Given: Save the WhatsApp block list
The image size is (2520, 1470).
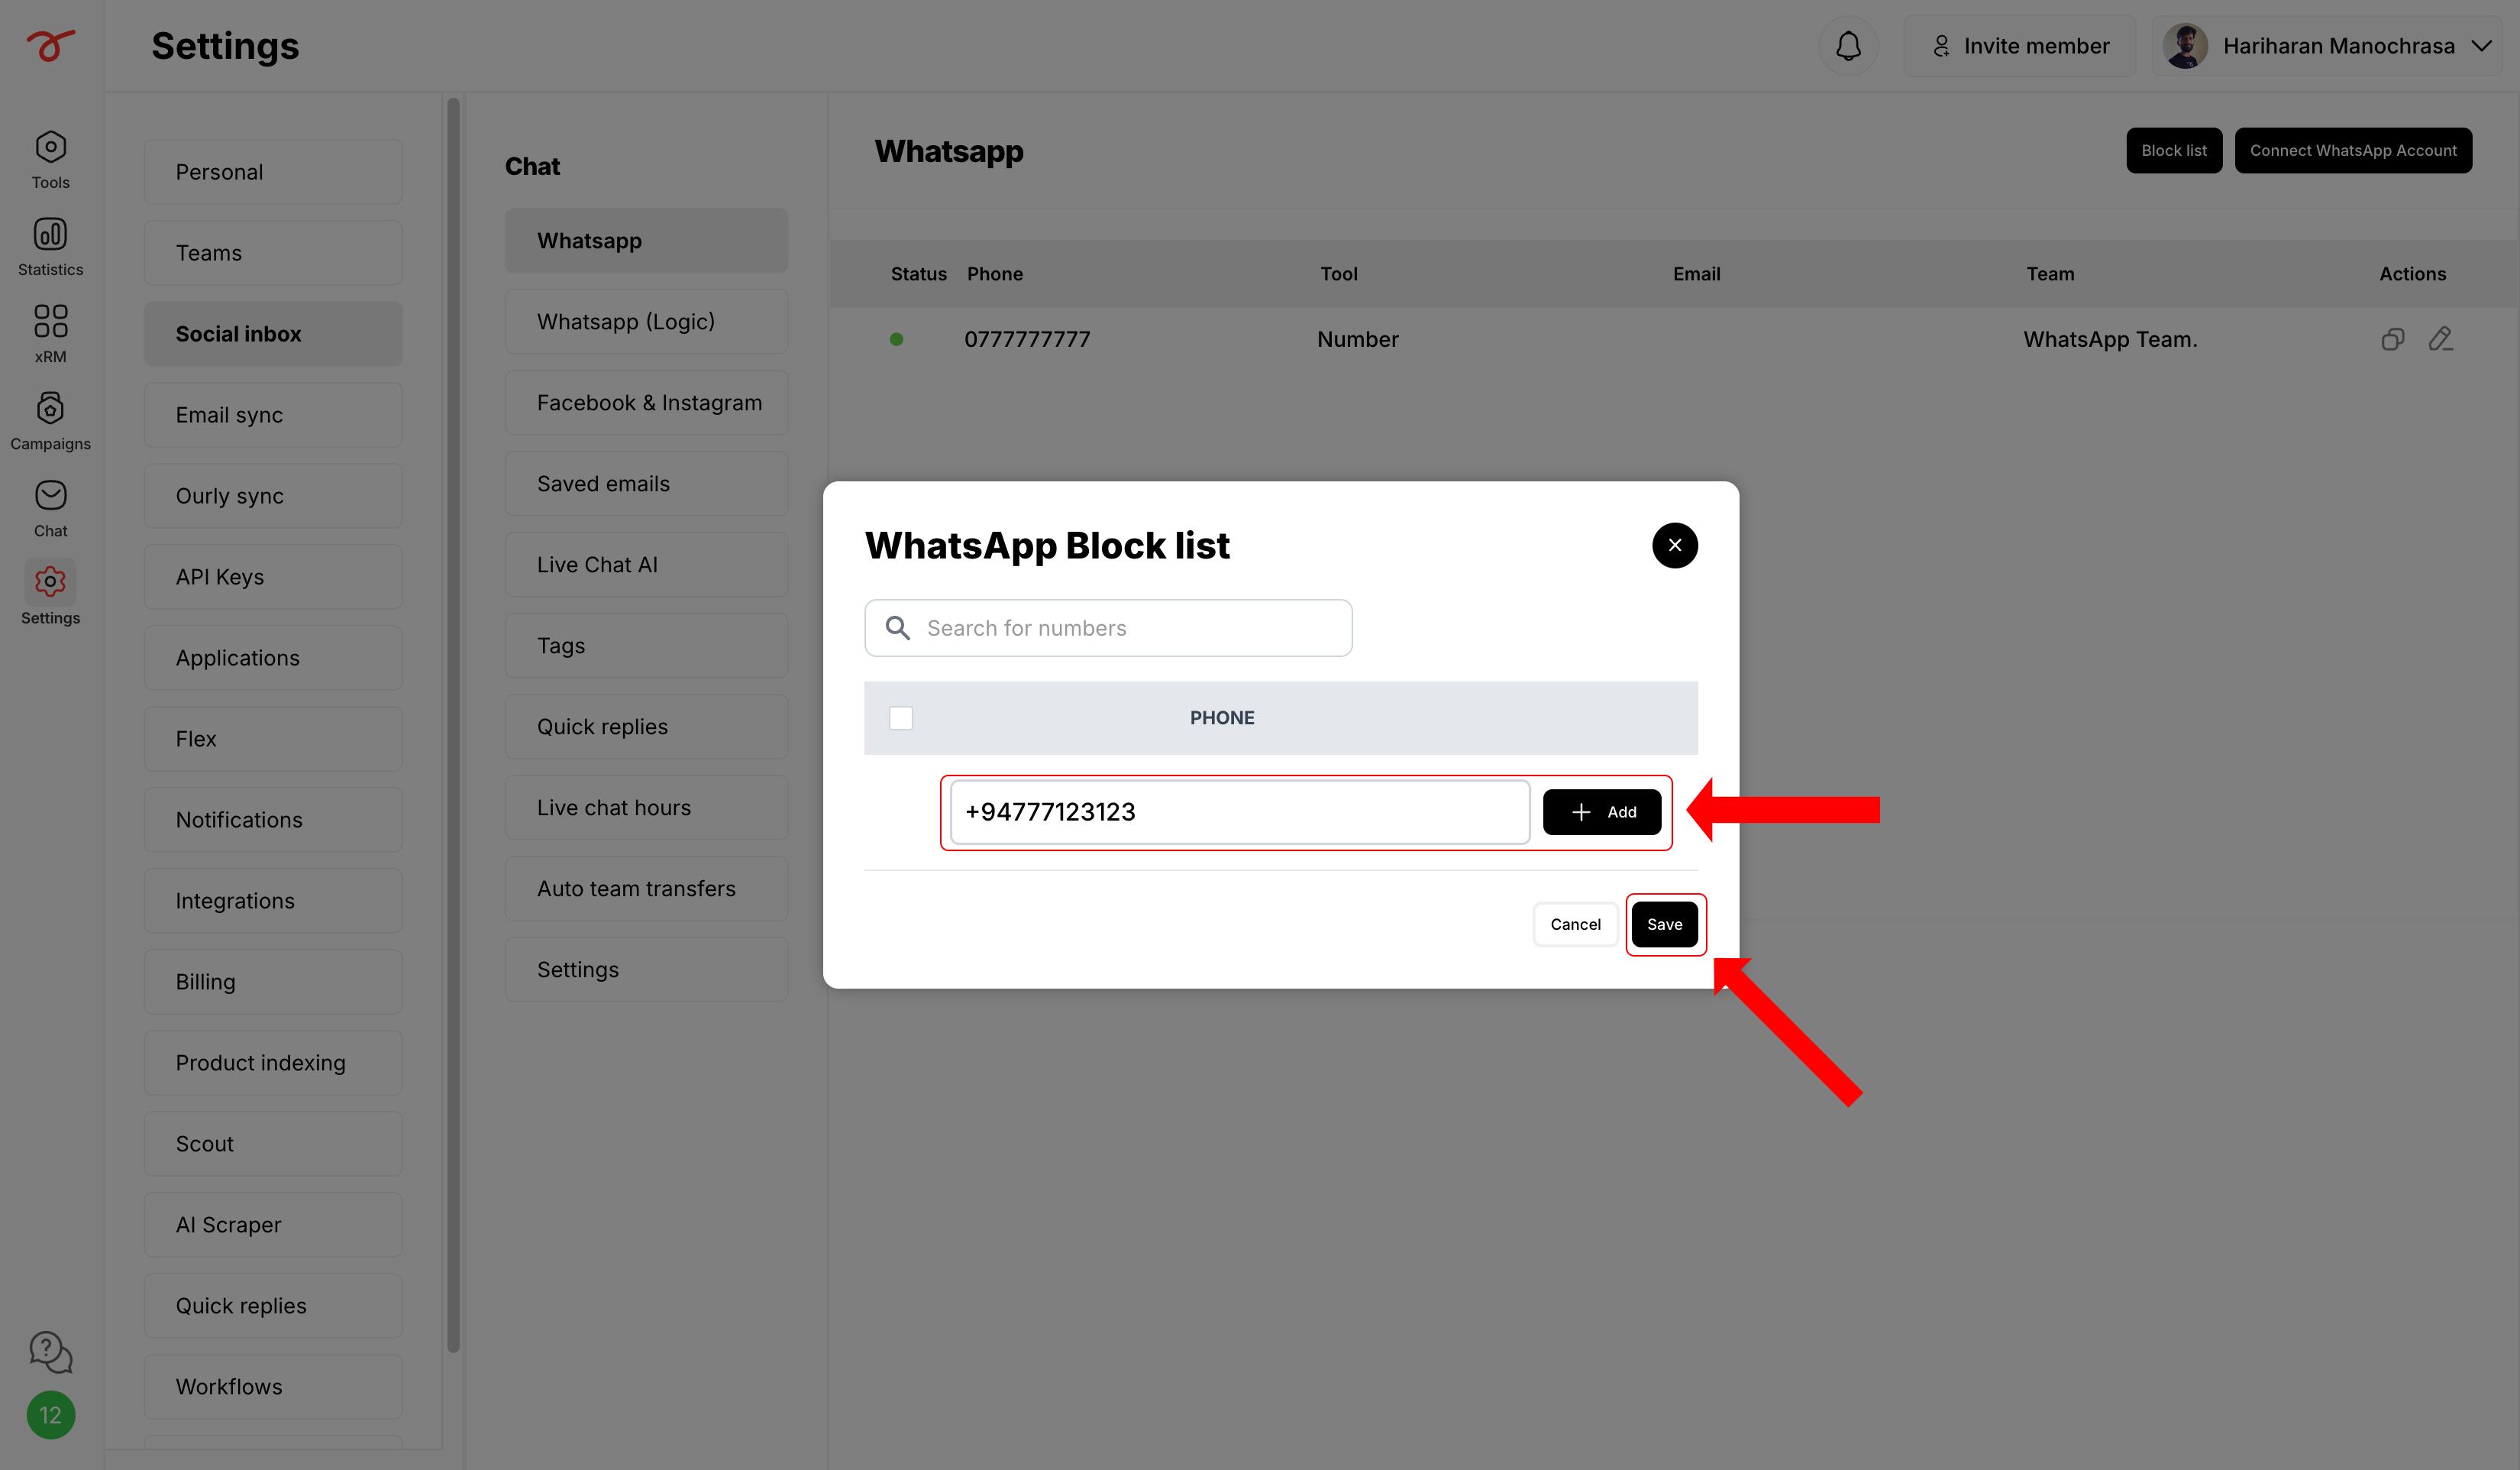Looking at the screenshot, I should (1665, 924).
